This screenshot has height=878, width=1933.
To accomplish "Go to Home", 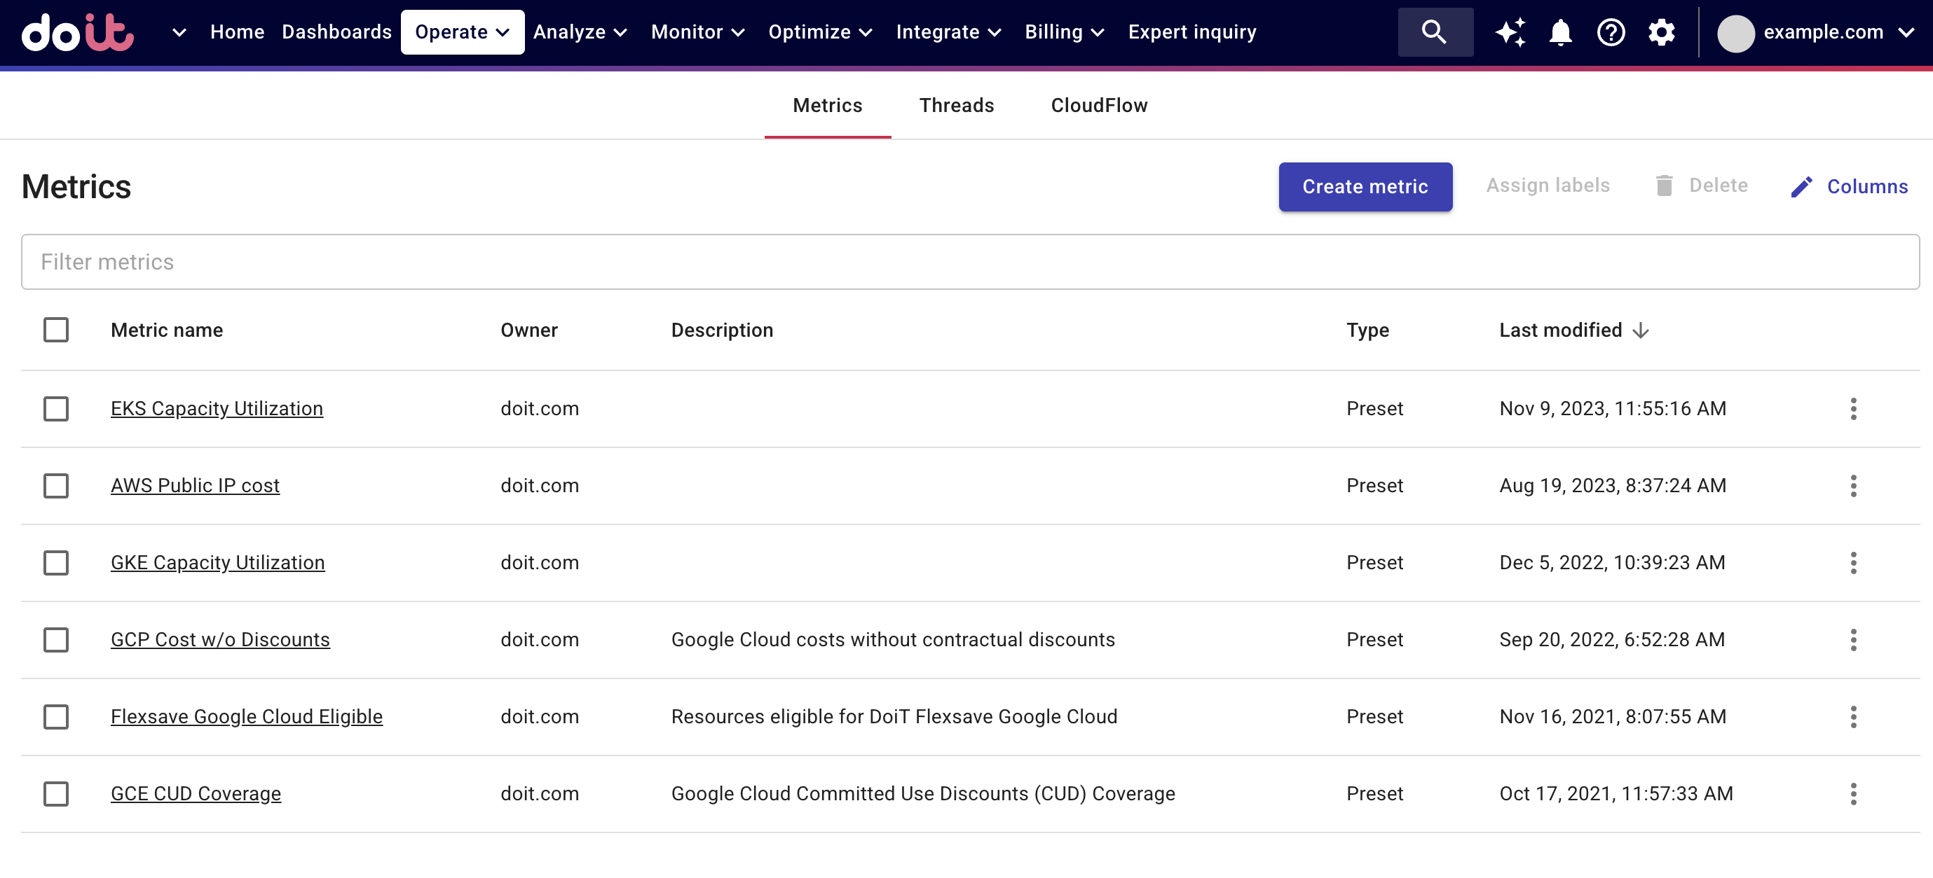I will pos(237,32).
